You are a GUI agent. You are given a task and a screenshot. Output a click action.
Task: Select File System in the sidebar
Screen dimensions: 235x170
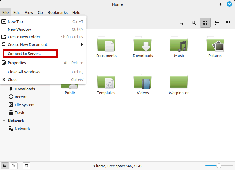point(25,105)
